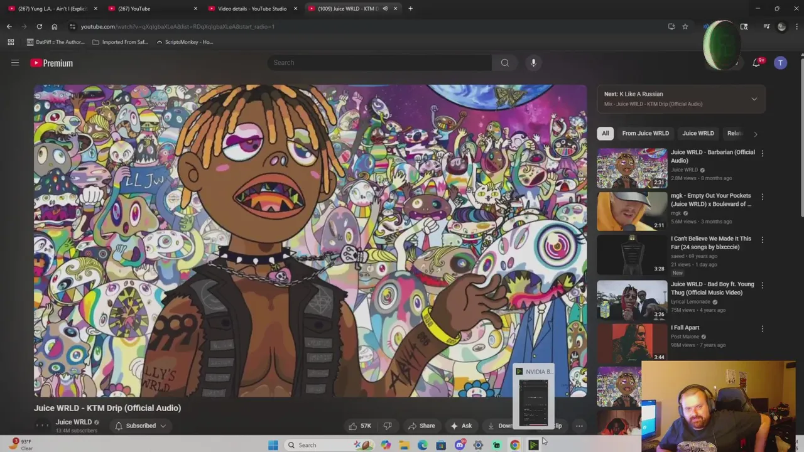Select the From Juice WRLD chip
The width and height of the screenshot is (804, 452).
pos(645,133)
